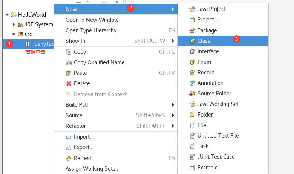Click the Annotation icon
Viewport: 294px width, 174px height.
pyautogui.click(x=192, y=83)
